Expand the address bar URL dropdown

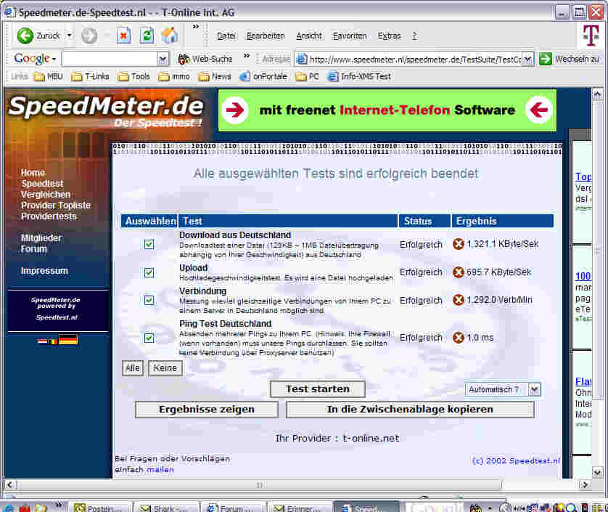(x=527, y=59)
